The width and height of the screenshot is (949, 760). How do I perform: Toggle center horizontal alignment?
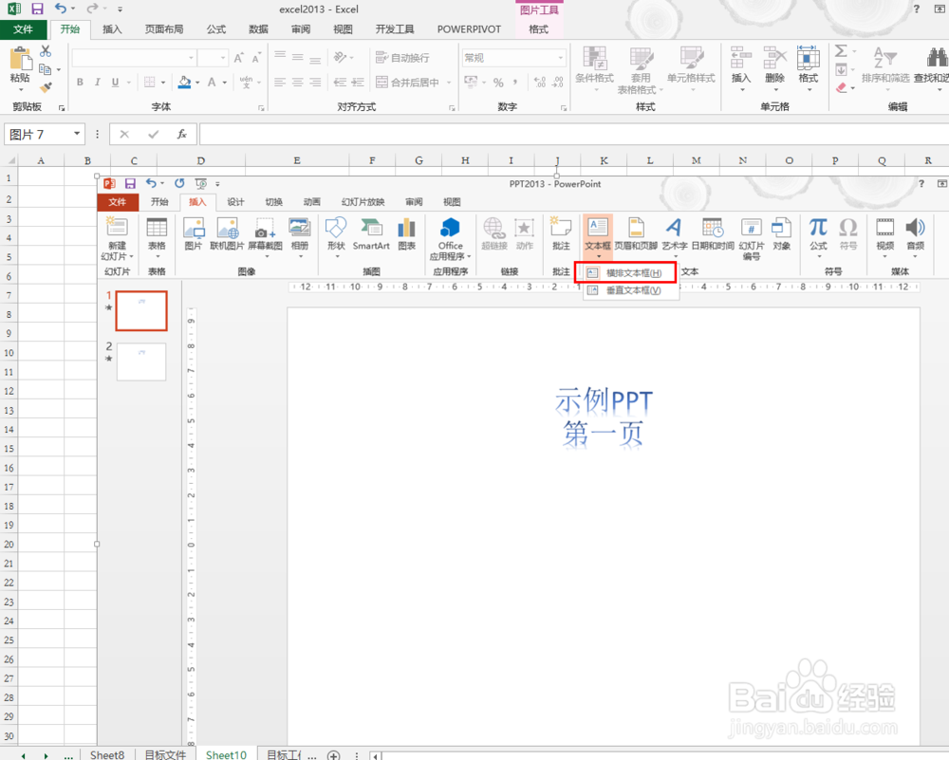(297, 82)
